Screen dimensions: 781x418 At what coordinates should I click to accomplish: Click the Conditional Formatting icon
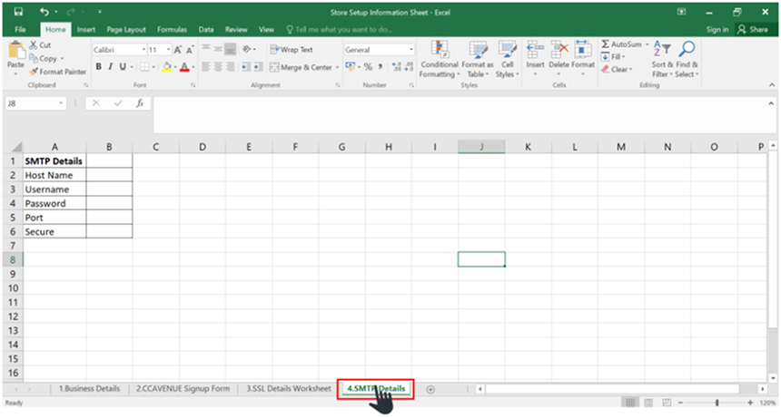[x=440, y=51]
